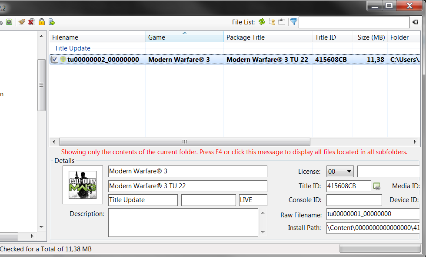Image resolution: width=426 pixels, height=257 pixels.
Task: Click the blue funnel filter icon
Action: [294, 21]
